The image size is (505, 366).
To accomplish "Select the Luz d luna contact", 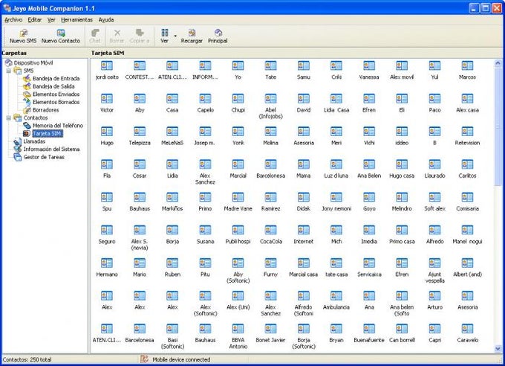I will [x=336, y=164].
